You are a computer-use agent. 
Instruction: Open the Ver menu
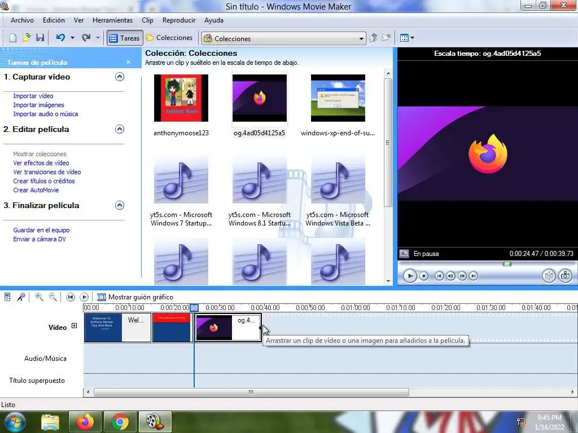[x=79, y=20]
